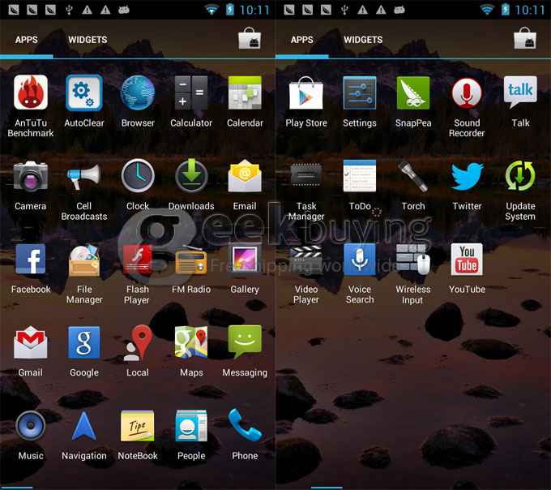
Task: Switch to WIDGETS tab on right screen
Action: pos(363,40)
